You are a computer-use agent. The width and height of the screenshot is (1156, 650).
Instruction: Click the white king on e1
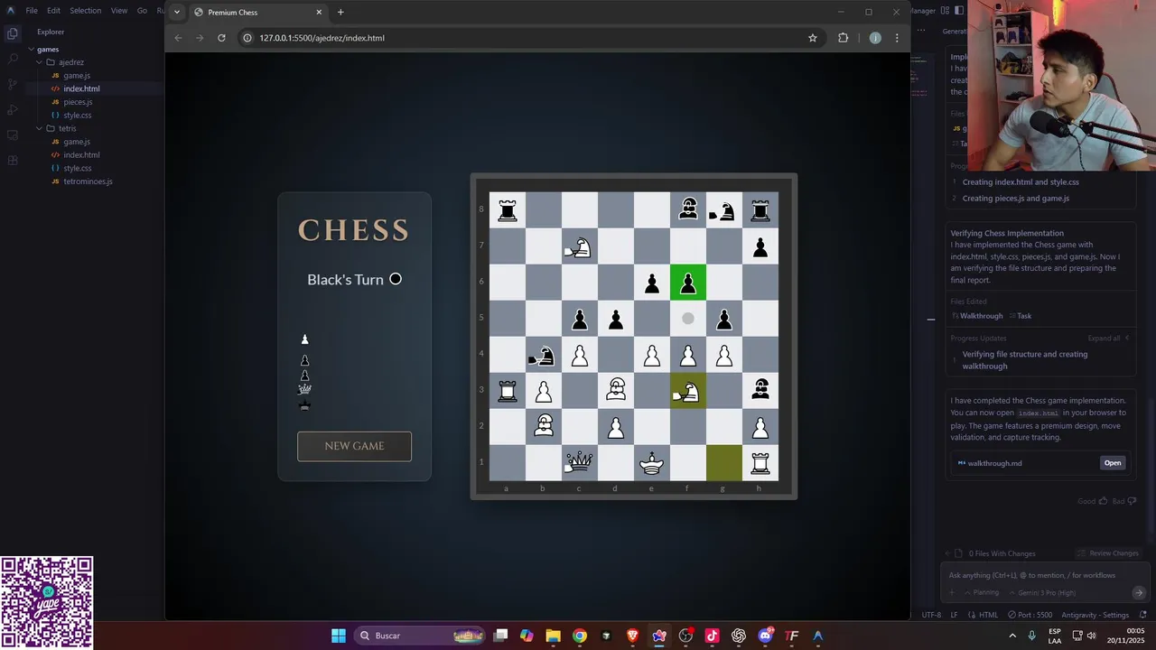click(652, 462)
